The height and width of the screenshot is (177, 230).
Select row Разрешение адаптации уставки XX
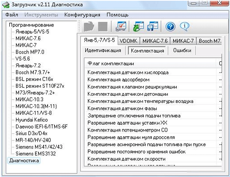pyautogui.click(x=153, y=123)
